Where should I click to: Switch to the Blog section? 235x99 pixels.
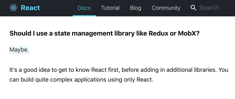tap(136, 8)
